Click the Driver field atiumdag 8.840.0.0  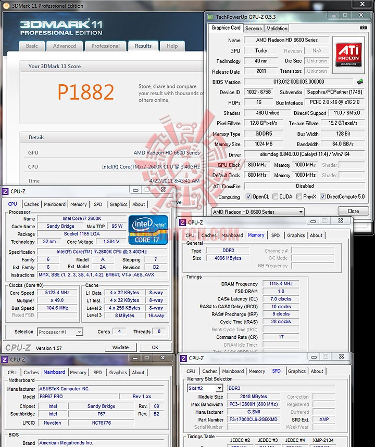[x=305, y=154]
